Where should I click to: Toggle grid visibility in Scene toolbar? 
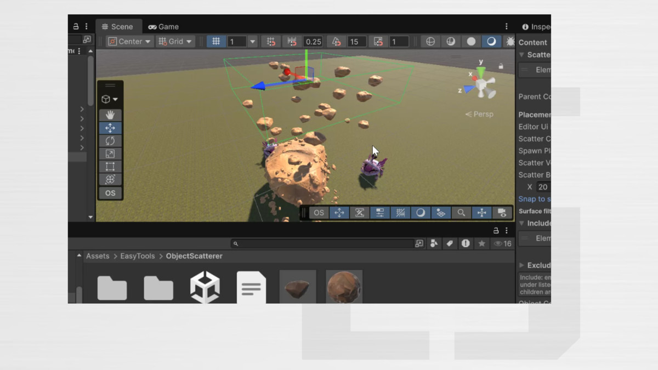click(x=216, y=42)
